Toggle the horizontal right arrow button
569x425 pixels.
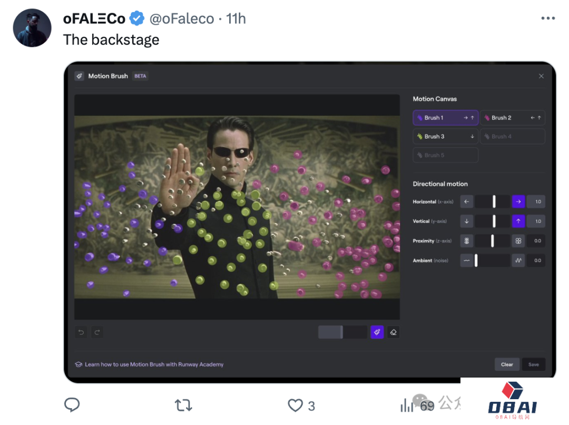[518, 201]
